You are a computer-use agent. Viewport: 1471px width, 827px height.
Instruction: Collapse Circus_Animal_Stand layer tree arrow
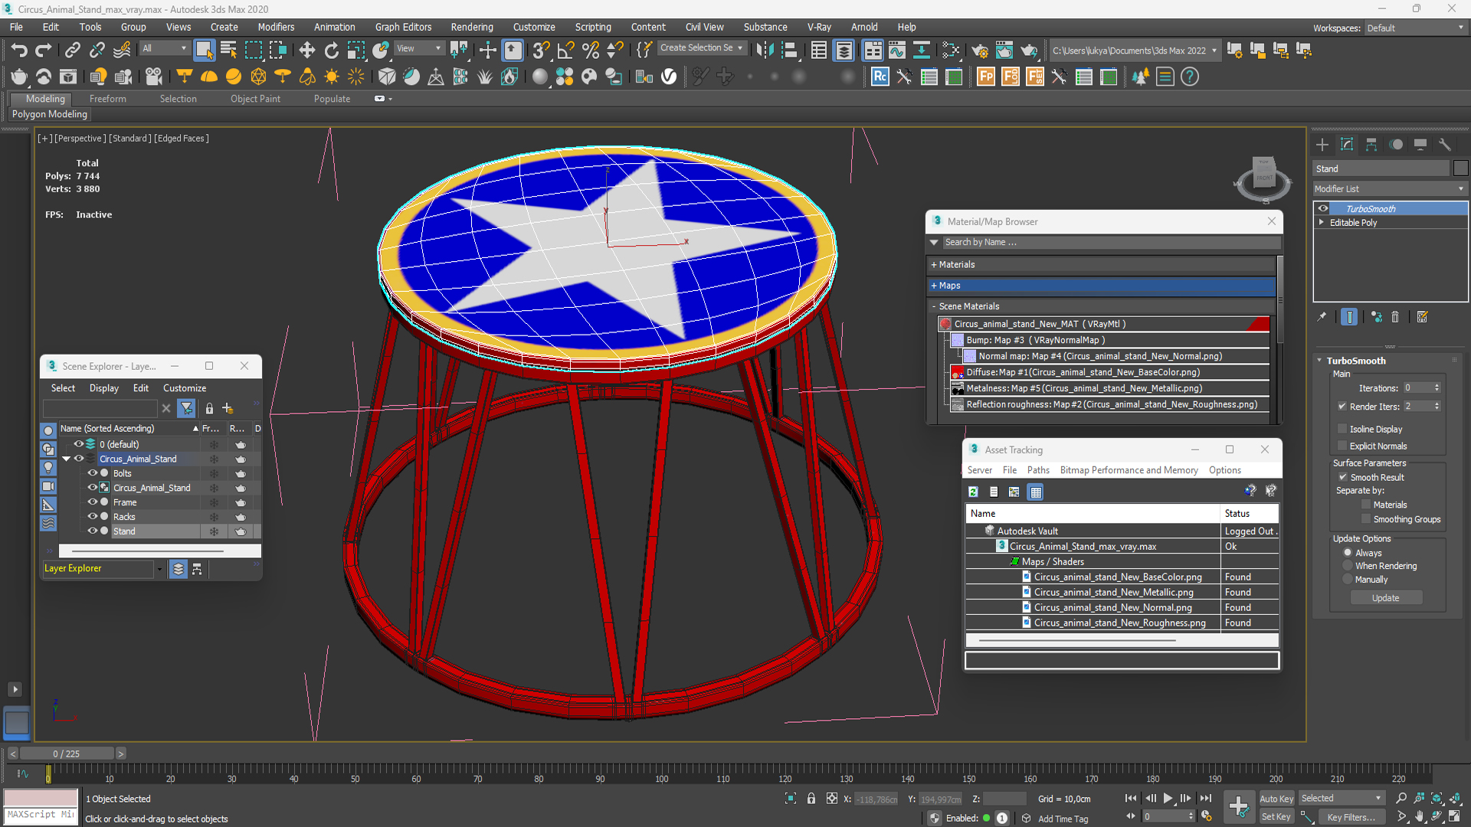[67, 459]
